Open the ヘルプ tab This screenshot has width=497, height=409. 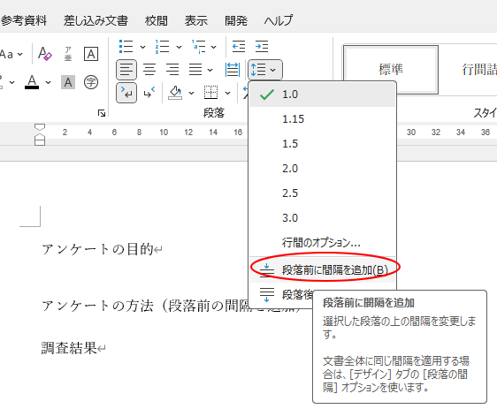279,21
